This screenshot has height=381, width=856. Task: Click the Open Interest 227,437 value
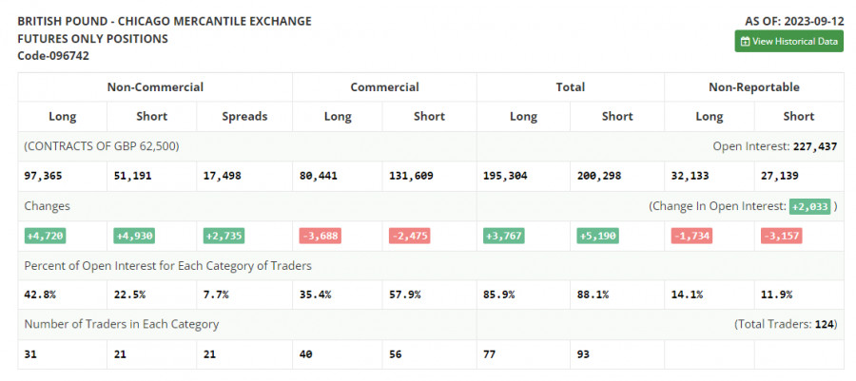813,146
